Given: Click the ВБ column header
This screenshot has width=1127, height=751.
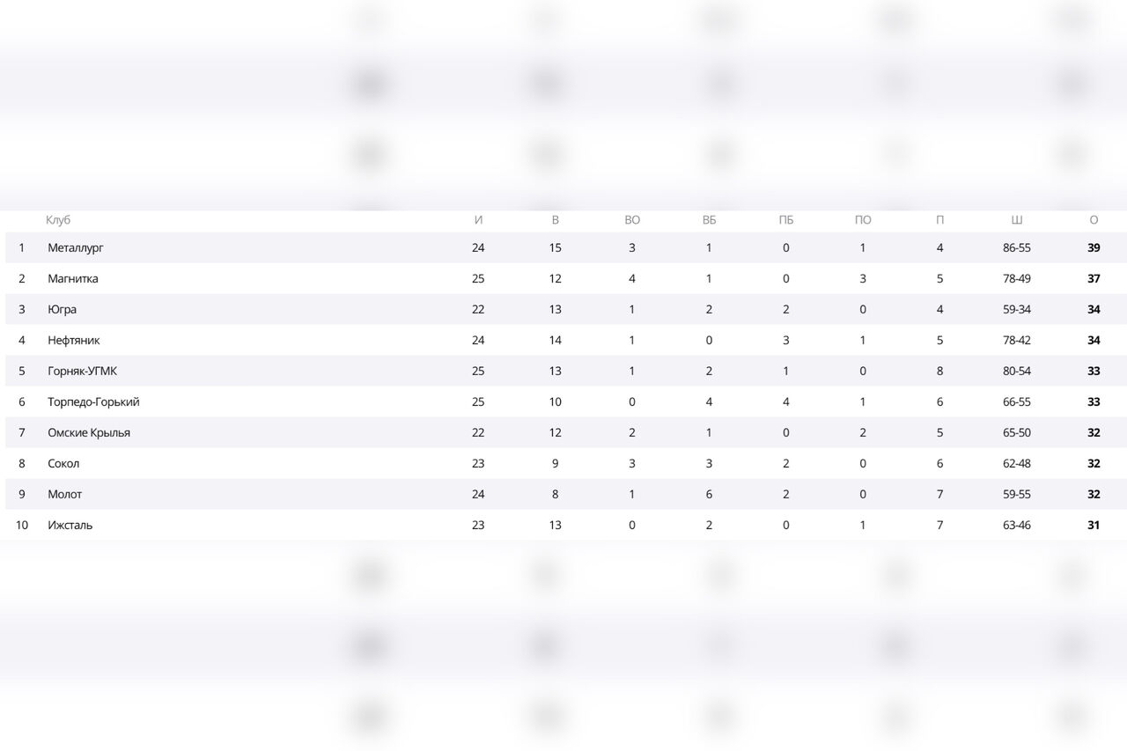Looking at the screenshot, I should click(x=709, y=220).
